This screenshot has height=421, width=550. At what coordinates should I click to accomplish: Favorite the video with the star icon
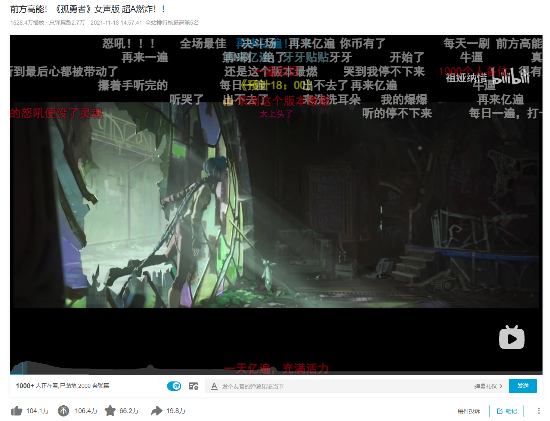pyautogui.click(x=110, y=411)
